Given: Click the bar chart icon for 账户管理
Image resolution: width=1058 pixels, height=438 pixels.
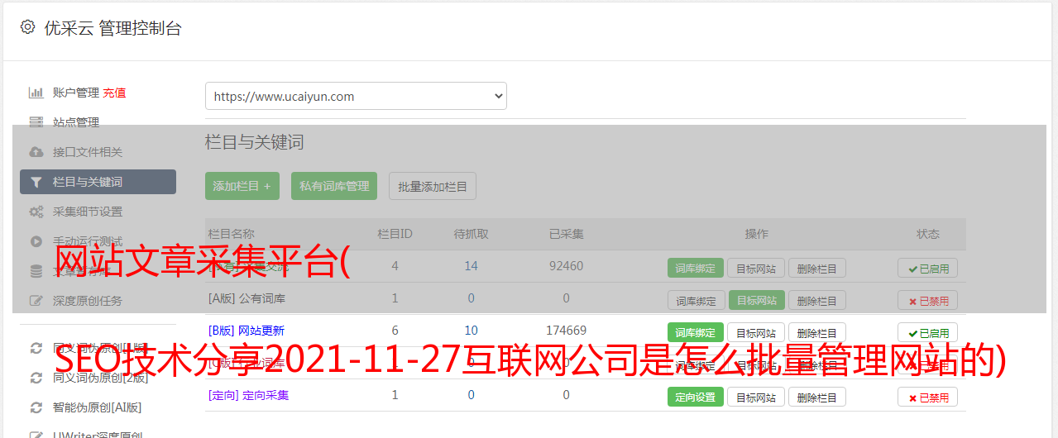Looking at the screenshot, I should point(36,93).
